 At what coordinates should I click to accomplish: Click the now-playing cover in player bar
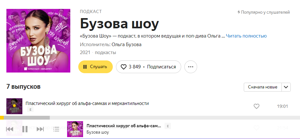[x=75, y=129]
